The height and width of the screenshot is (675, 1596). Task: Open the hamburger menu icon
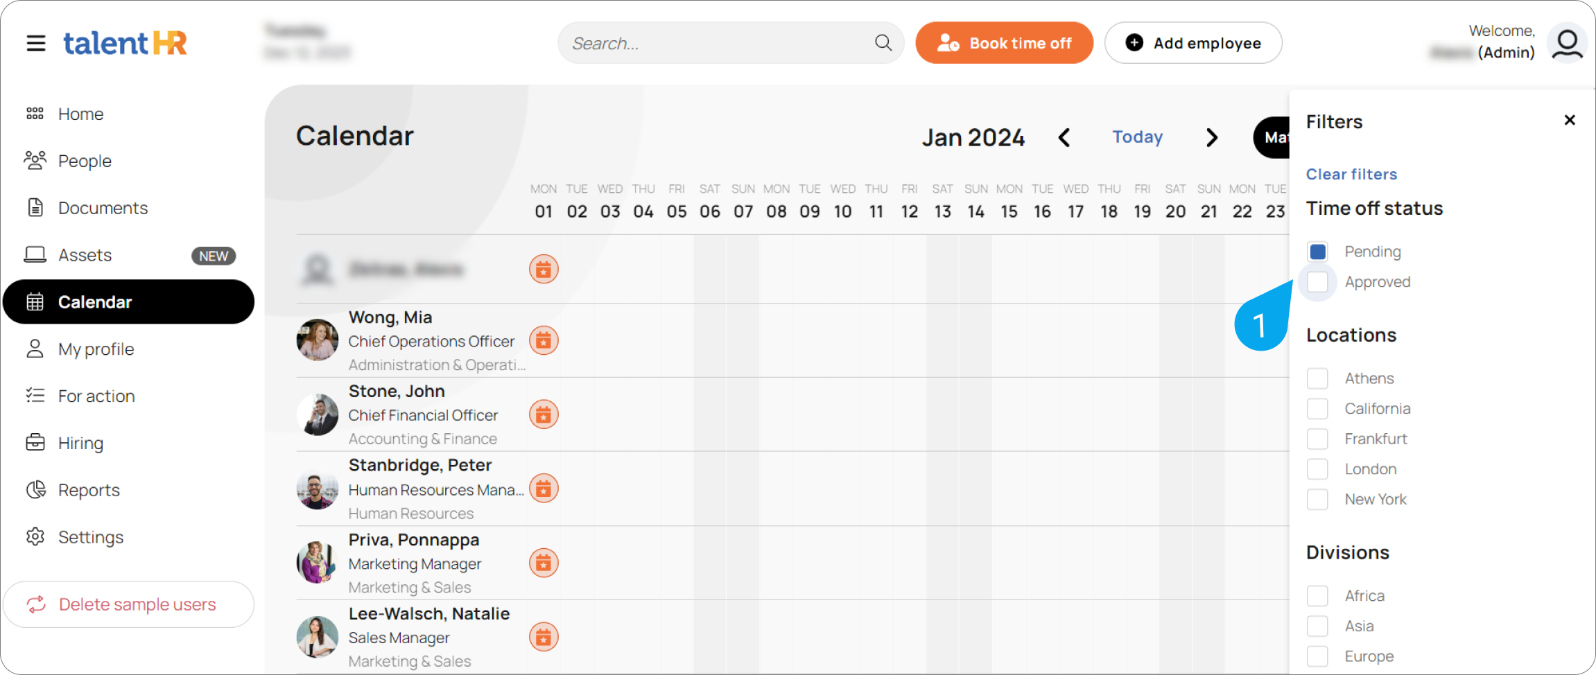(x=36, y=44)
